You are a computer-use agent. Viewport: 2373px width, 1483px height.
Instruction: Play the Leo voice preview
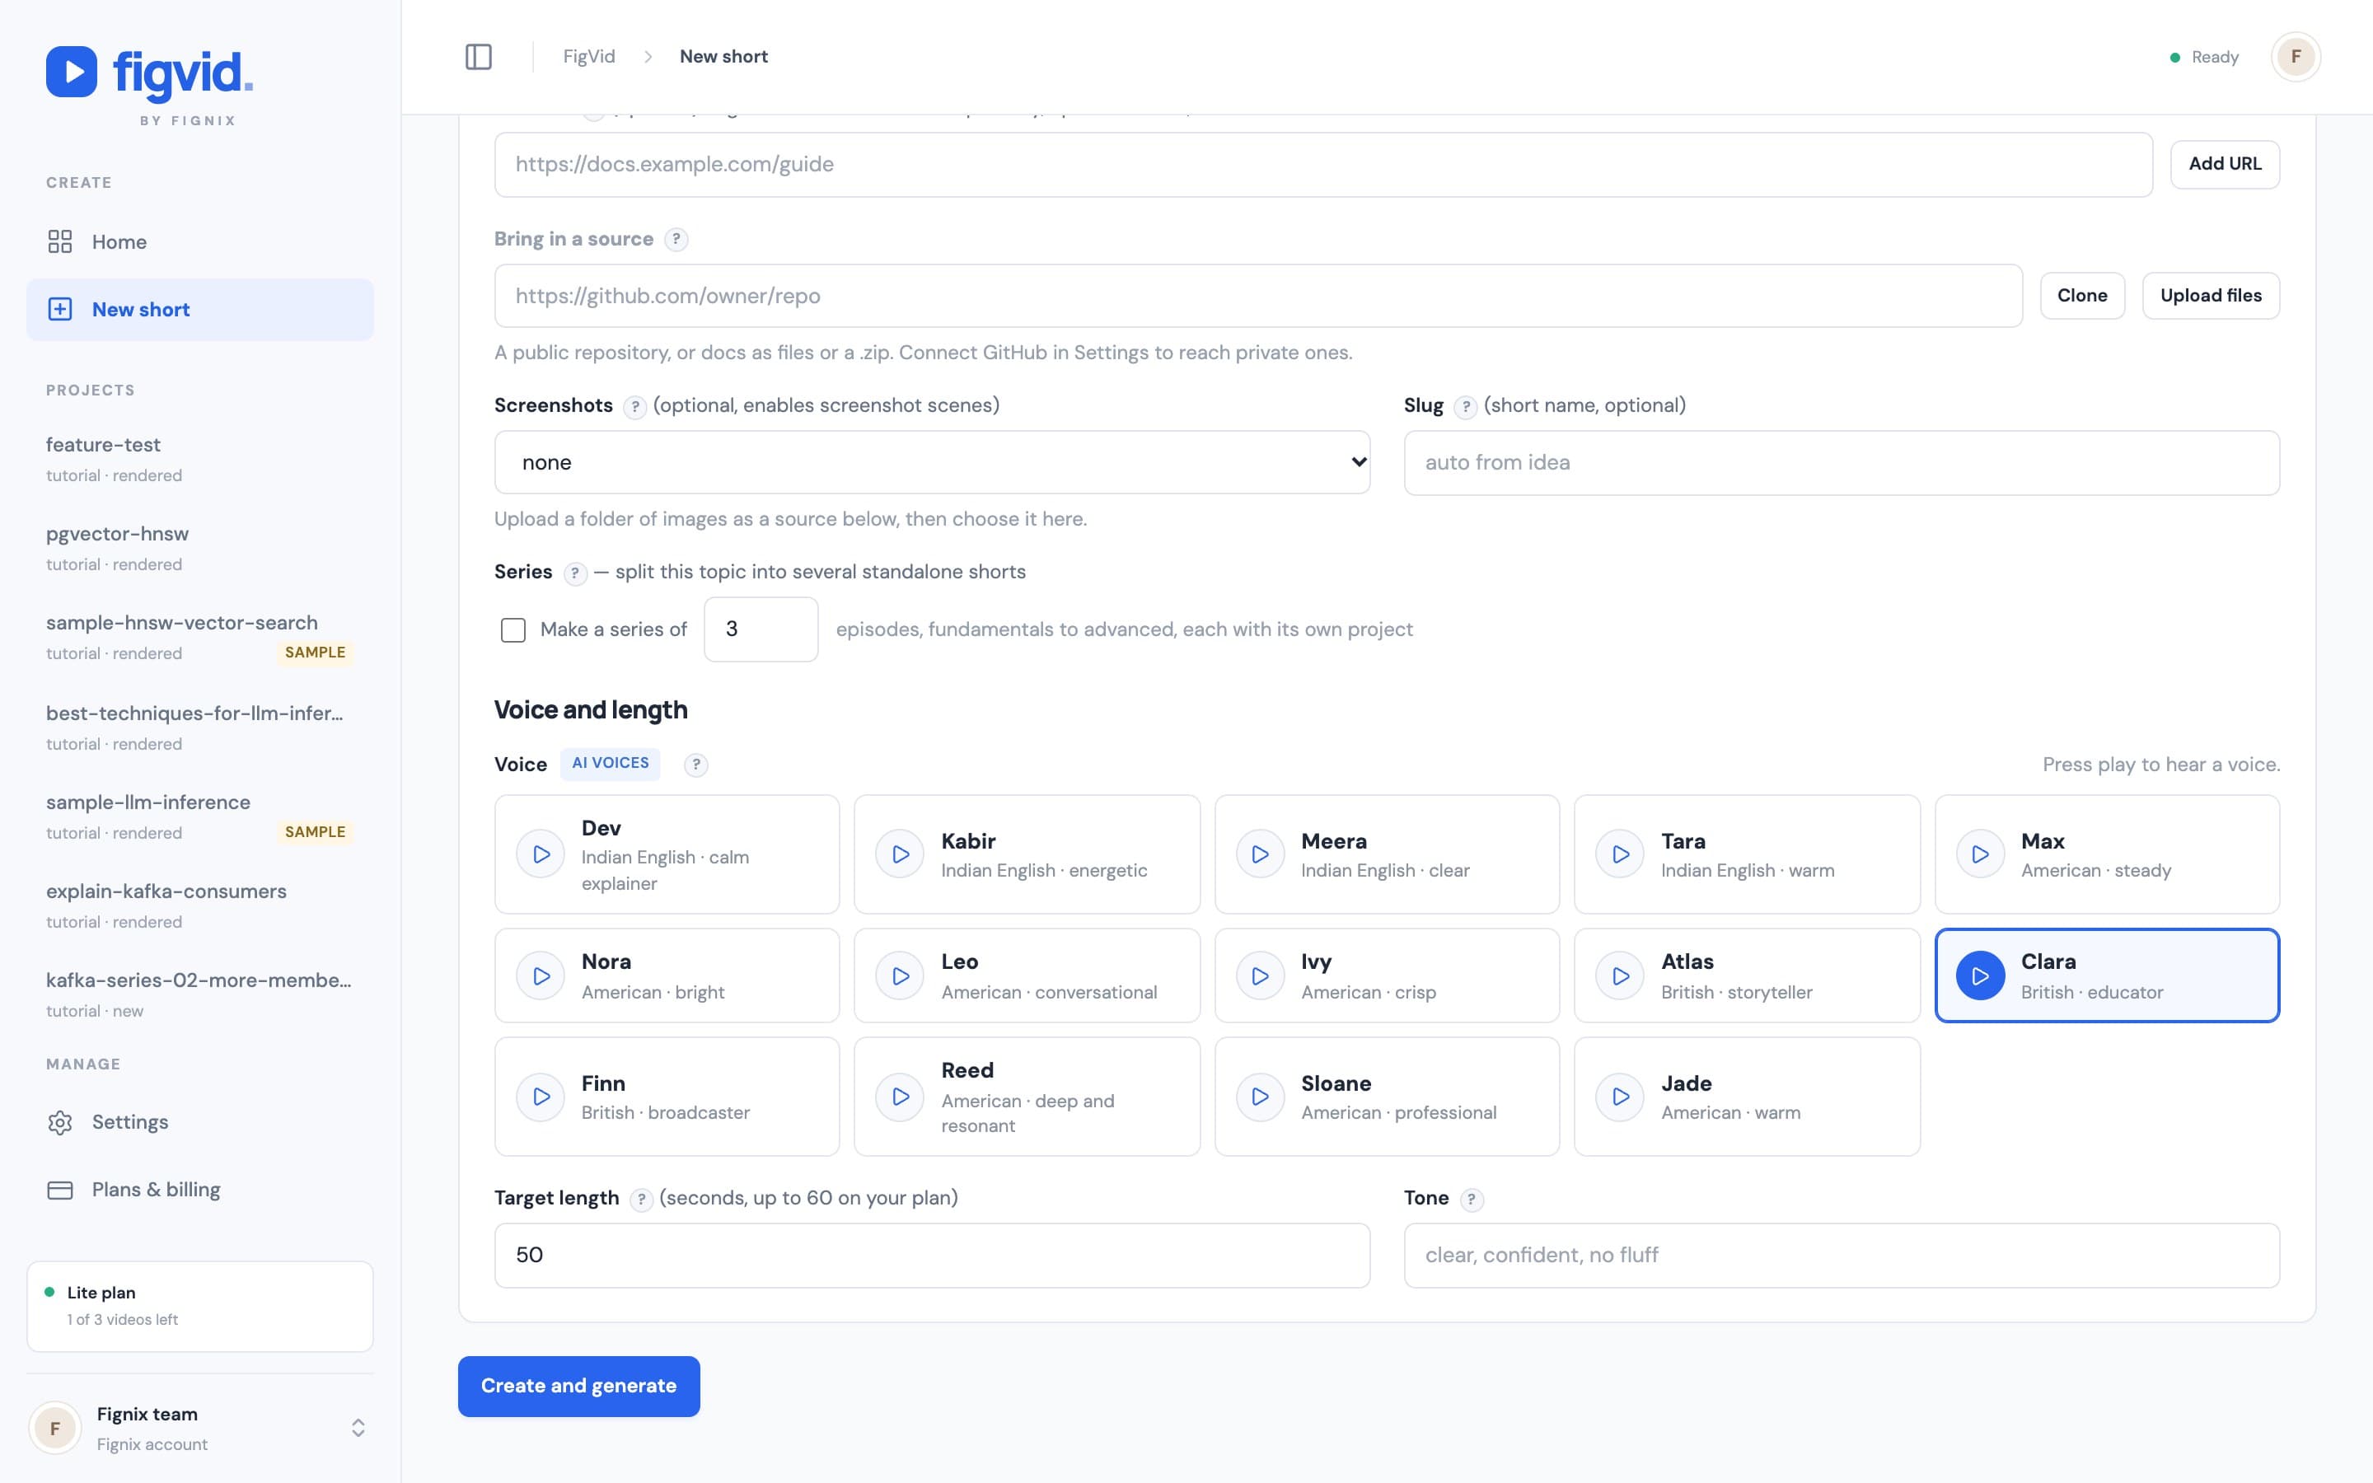[x=900, y=976]
